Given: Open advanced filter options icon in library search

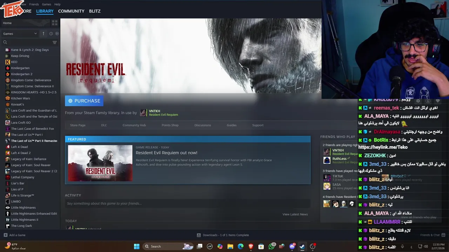Looking at the screenshot, I should click(54, 42).
